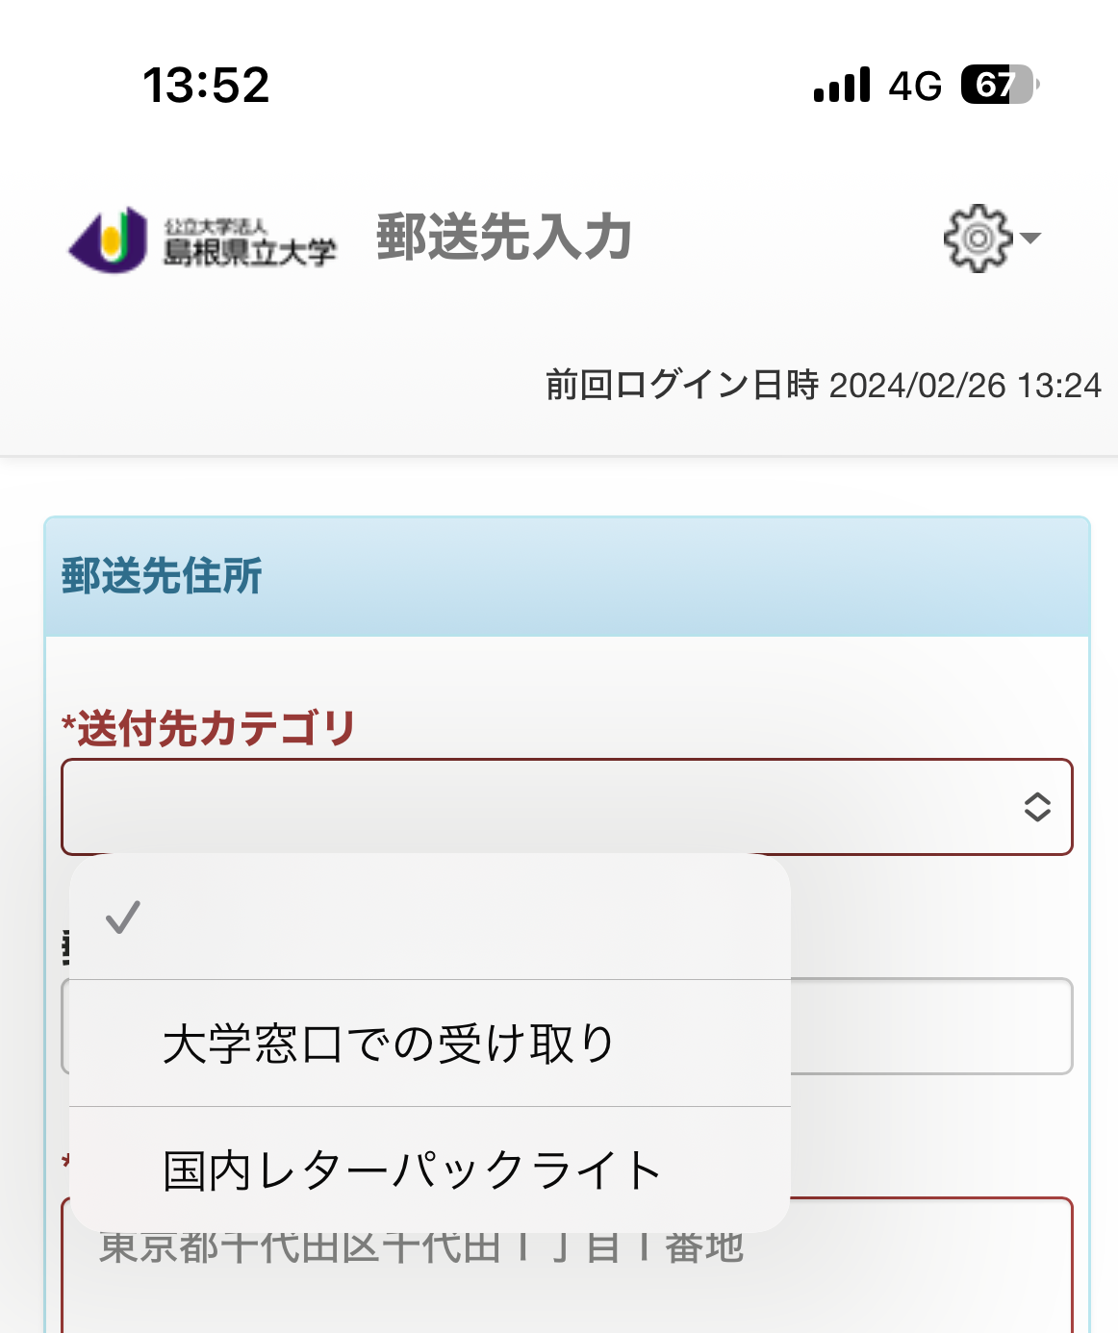Tap the battery level indicator
This screenshot has height=1333, width=1118.
pos(999,85)
